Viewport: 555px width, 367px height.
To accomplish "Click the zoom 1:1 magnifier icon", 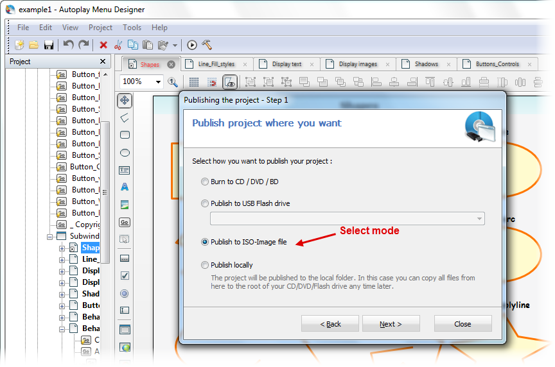I will pos(173,82).
